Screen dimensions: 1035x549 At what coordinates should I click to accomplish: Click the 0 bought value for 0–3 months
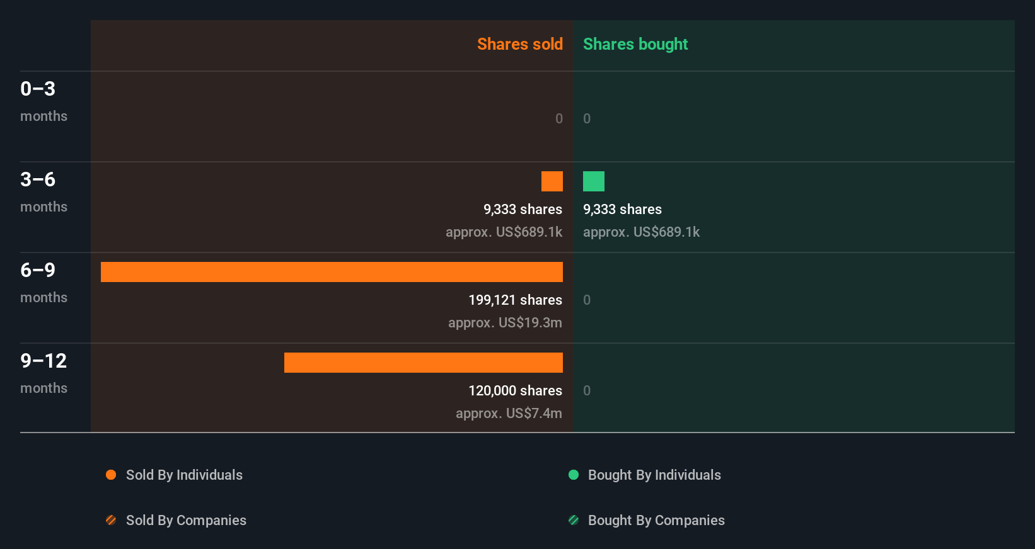[587, 119]
